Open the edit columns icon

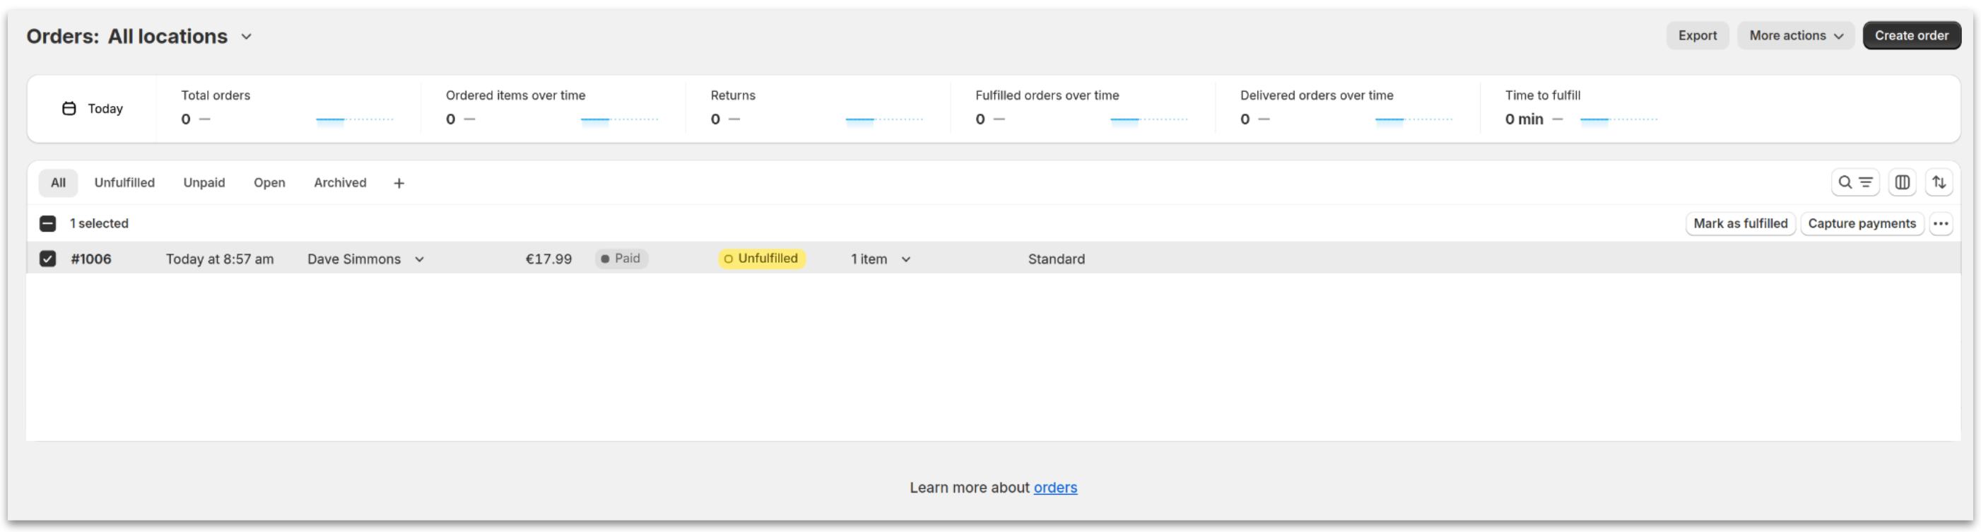[1901, 182]
